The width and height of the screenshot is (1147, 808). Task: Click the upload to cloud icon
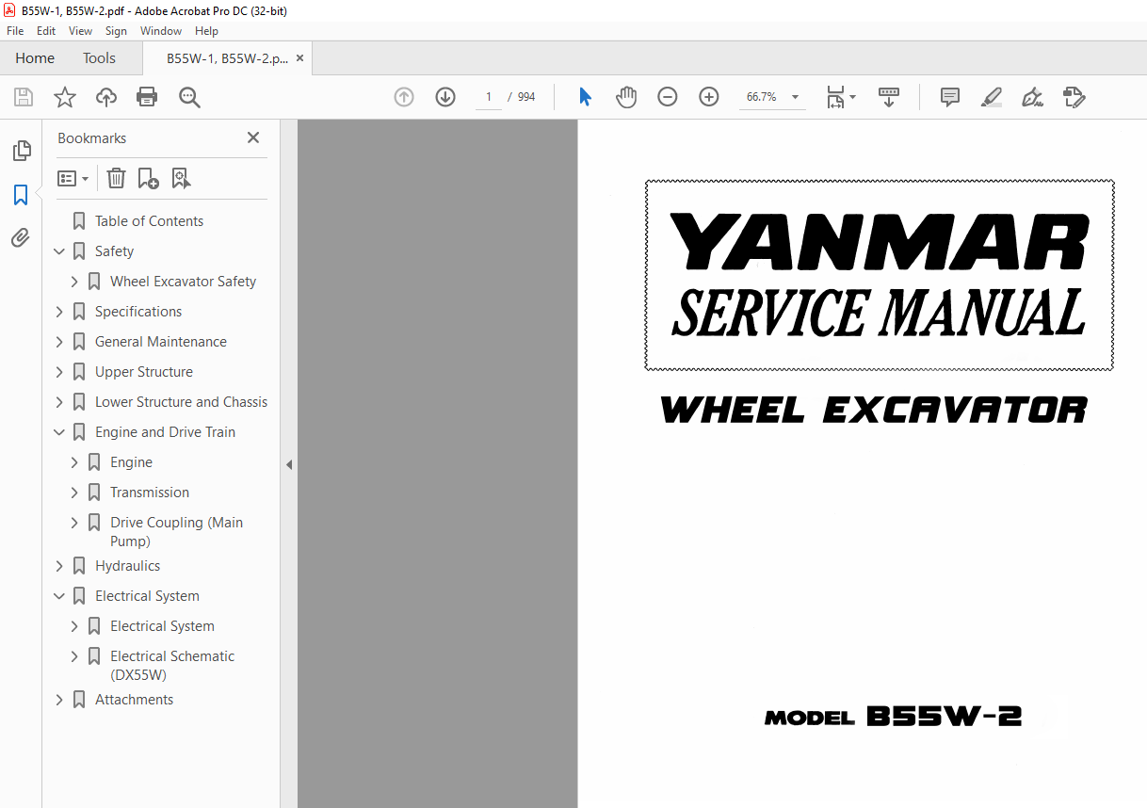click(106, 97)
